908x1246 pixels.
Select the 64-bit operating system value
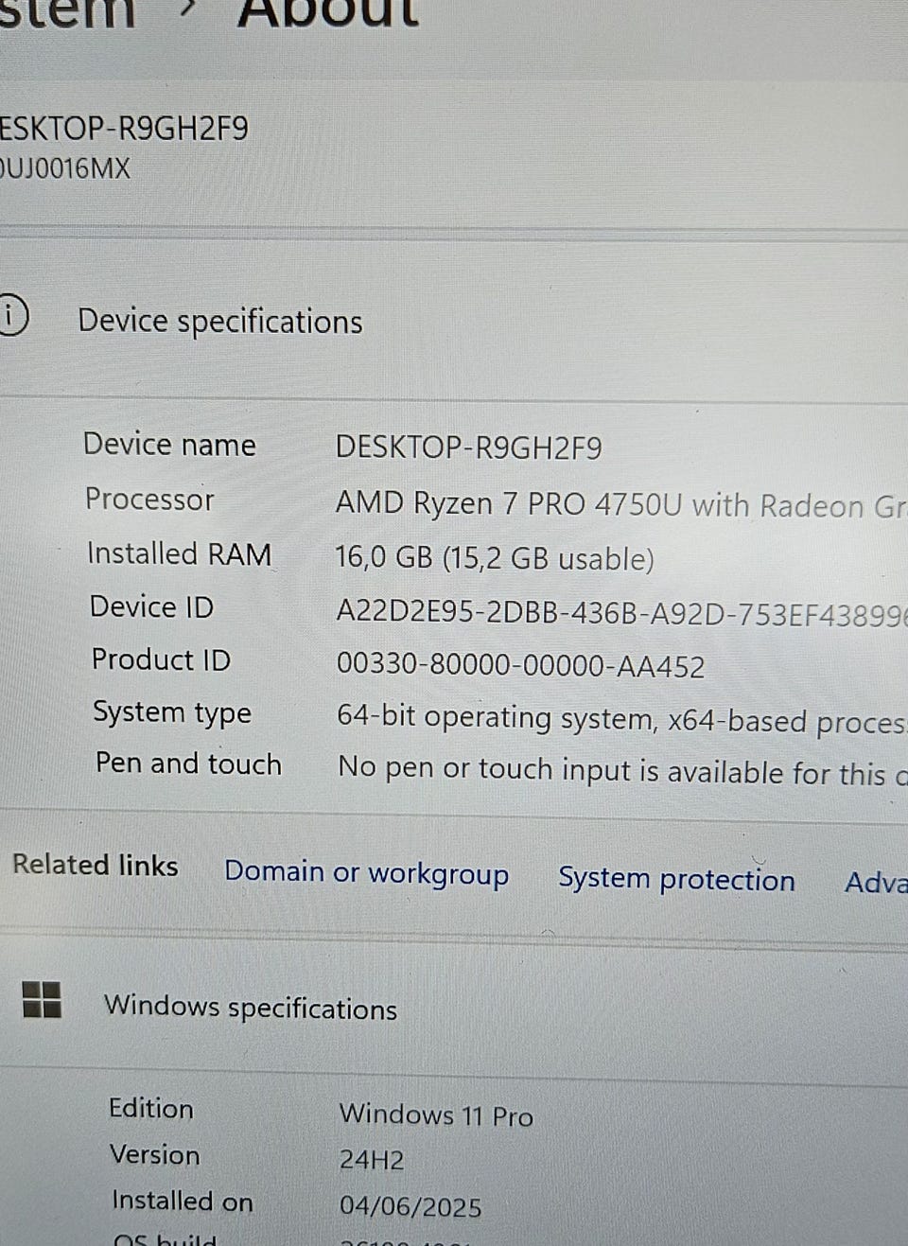point(621,721)
